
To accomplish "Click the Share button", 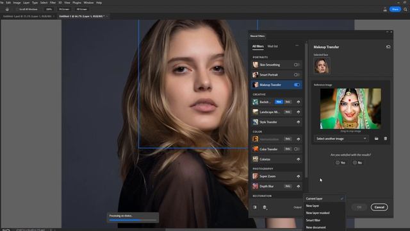I will (395, 9).
